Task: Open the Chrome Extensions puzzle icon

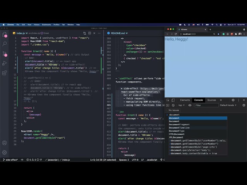Action: coord(236,34)
